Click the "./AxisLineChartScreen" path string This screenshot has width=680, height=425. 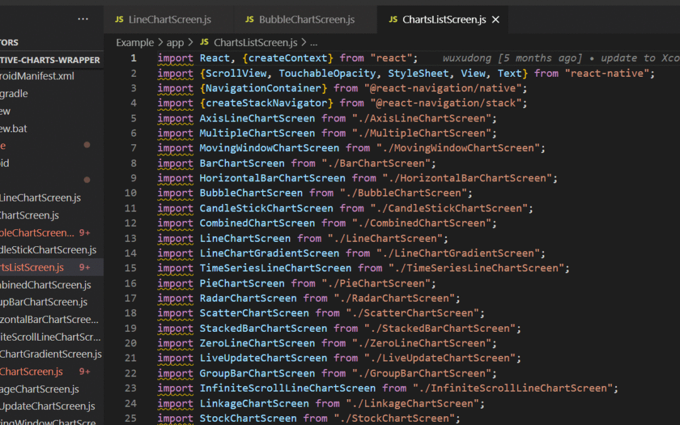coord(421,118)
